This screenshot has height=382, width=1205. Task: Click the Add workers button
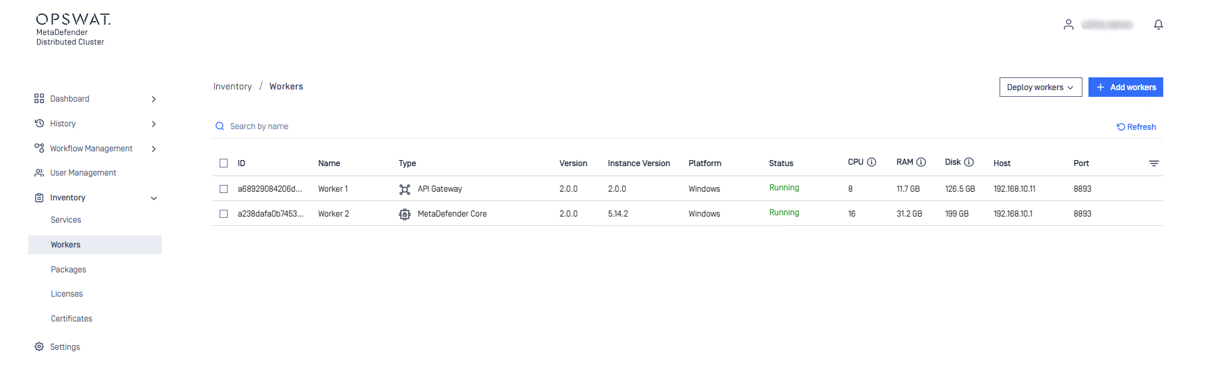click(x=1126, y=87)
